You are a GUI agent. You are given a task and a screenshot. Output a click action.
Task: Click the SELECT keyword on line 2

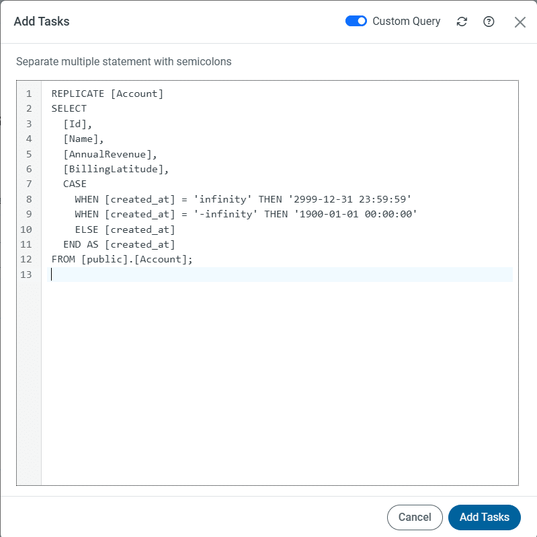tap(69, 108)
